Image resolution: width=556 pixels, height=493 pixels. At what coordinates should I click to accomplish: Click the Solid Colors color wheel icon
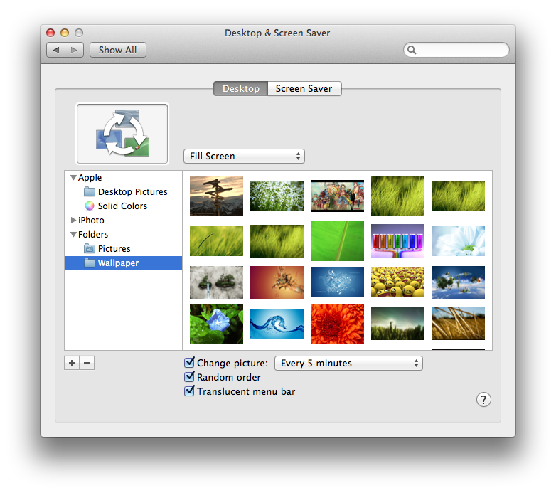point(90,206)
